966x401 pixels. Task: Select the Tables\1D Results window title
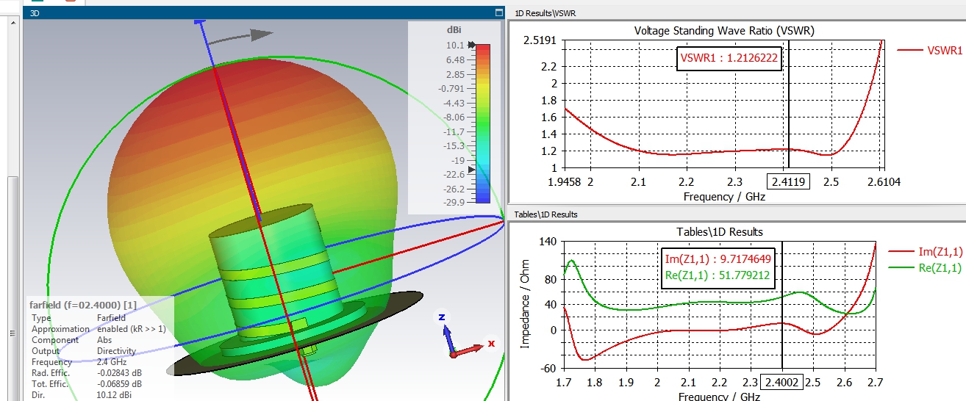coord(546,214)
